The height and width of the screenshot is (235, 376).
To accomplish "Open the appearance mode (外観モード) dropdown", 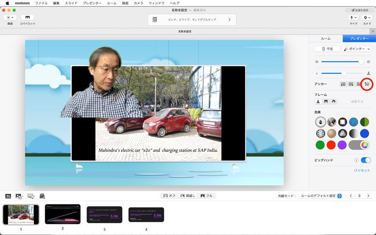I will click(x=321, y=196).
